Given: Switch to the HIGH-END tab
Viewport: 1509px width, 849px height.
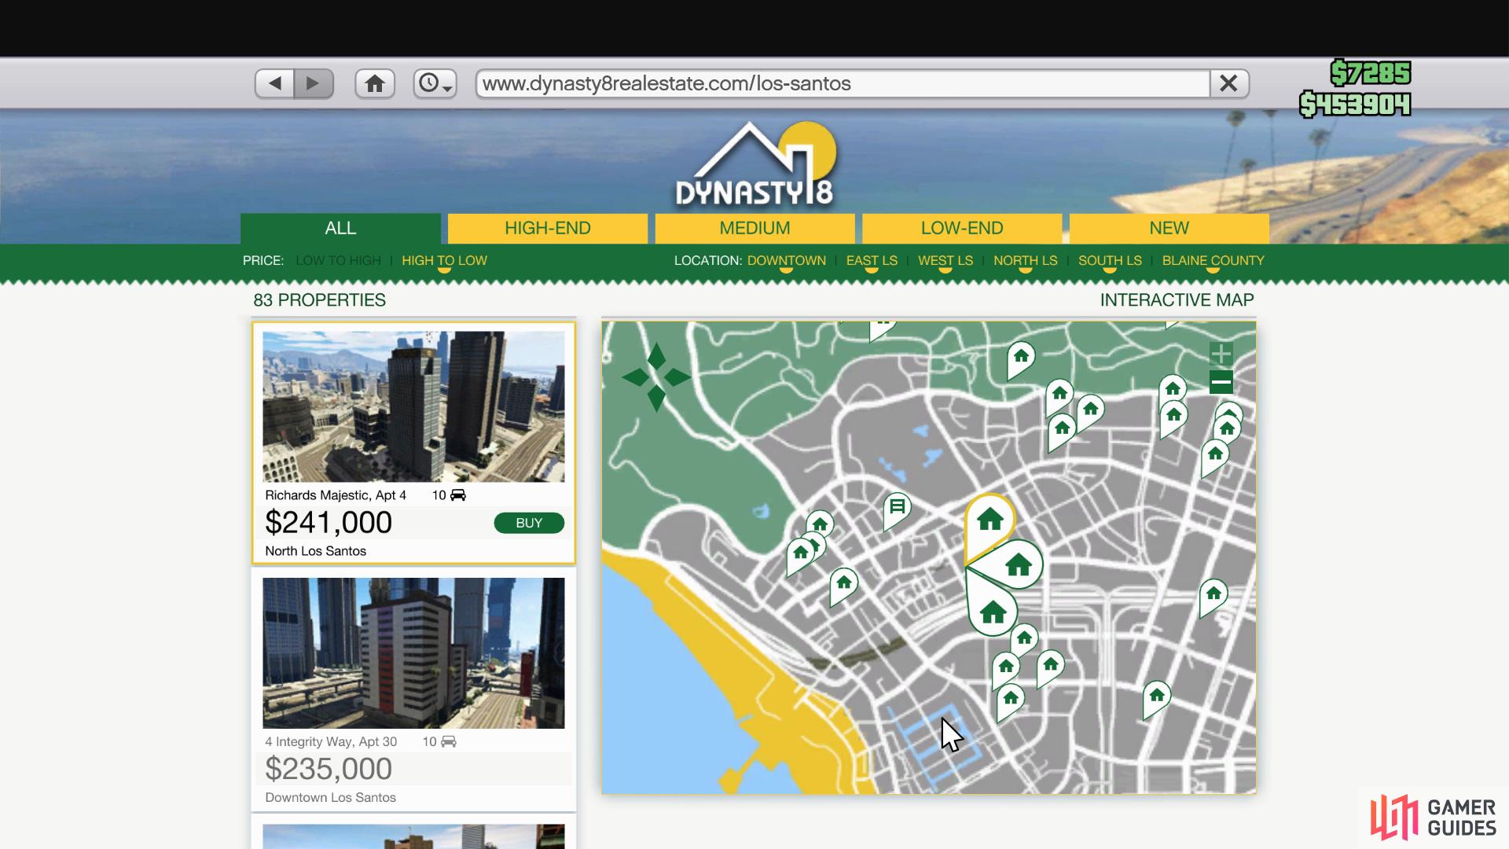Looking at the screenshot, I should click(x=548, y=228).
